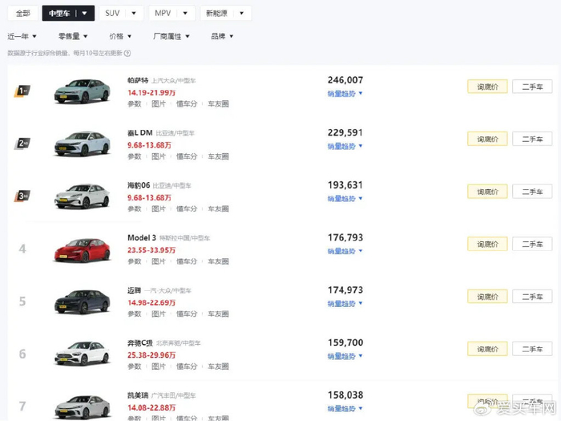Expand 销量趋势 for 秦L DM
This screenshot has height=421, width=561.
[x=345, y=147]
